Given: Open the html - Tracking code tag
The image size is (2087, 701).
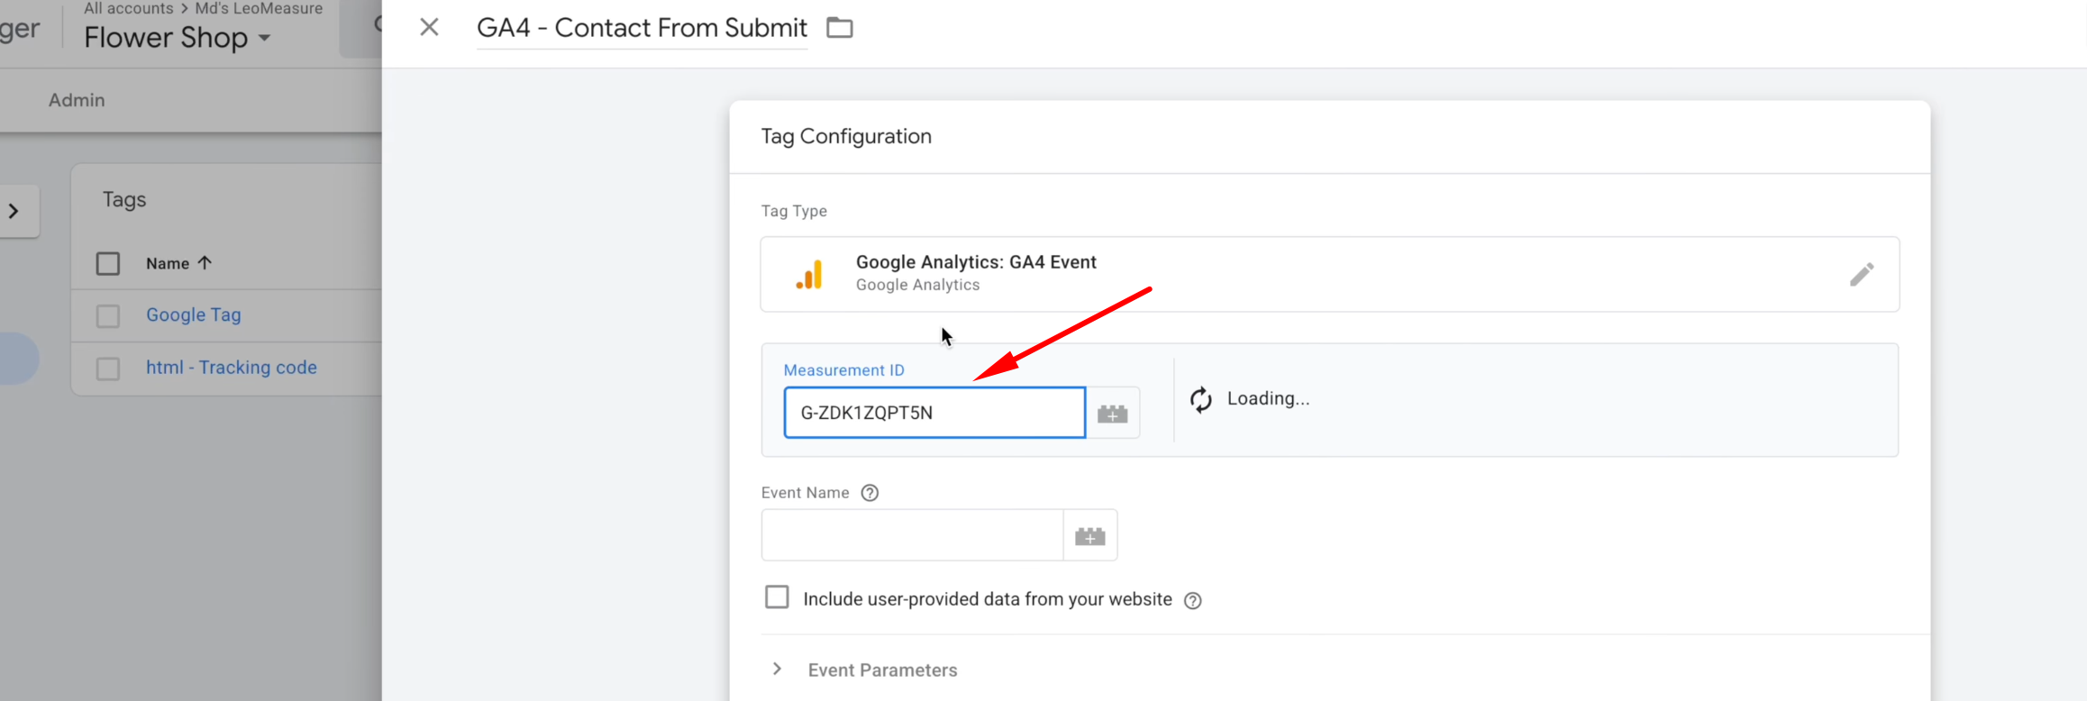Looking at the screenshot, I should 232,368.
